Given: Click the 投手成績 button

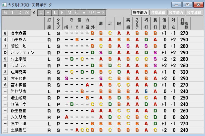Looking at the screenshot, I should 194,13.
